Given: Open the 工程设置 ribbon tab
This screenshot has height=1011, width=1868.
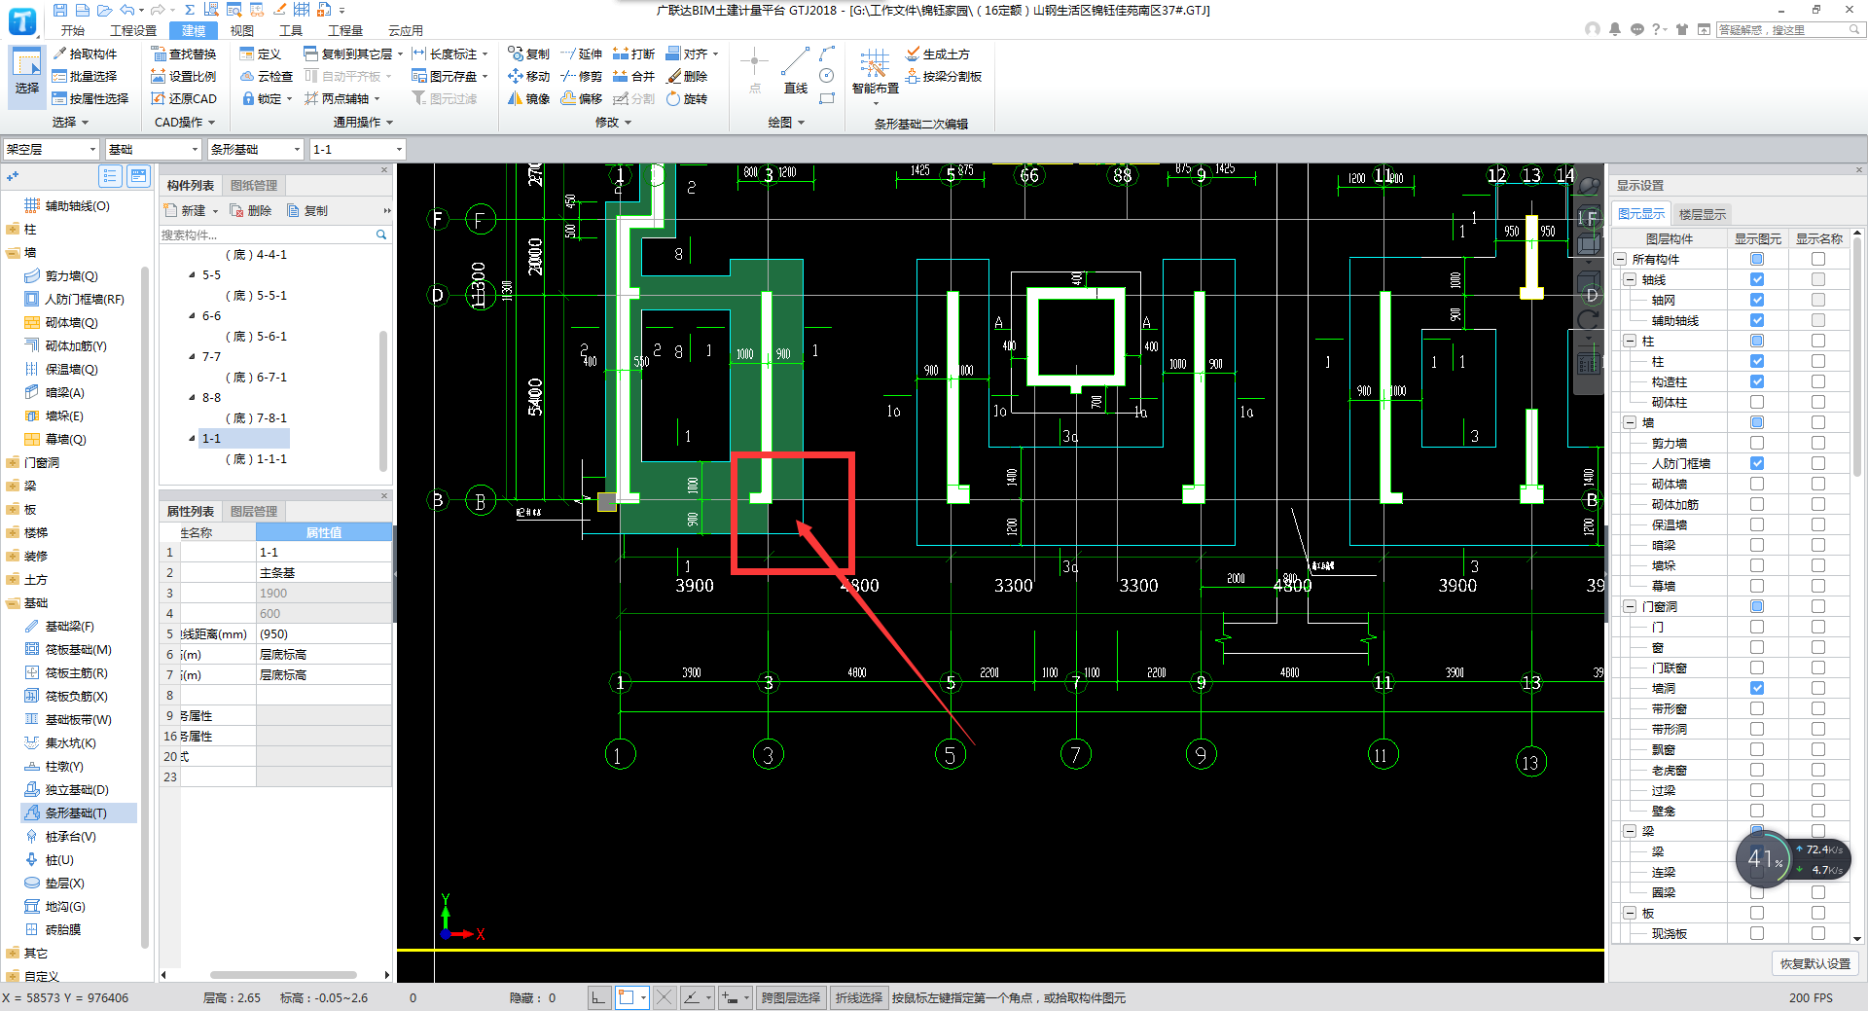Looking at the screenshot, I should [x=133, y=30].
